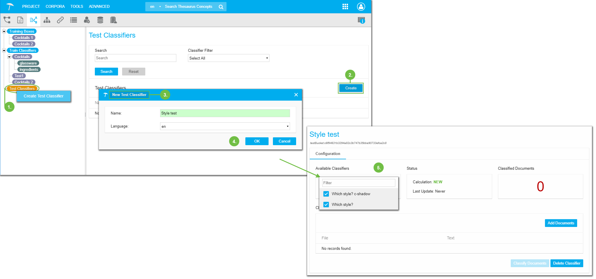The width and height of the screenshot is (596, 279).
Task: Click the user settings gear icon
Action: [87, 20]
